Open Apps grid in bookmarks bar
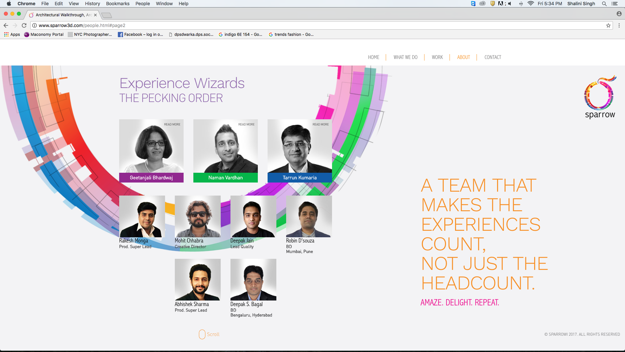Image resolution: width=625 pixels, height=352 pixels. tap(12, 35)
